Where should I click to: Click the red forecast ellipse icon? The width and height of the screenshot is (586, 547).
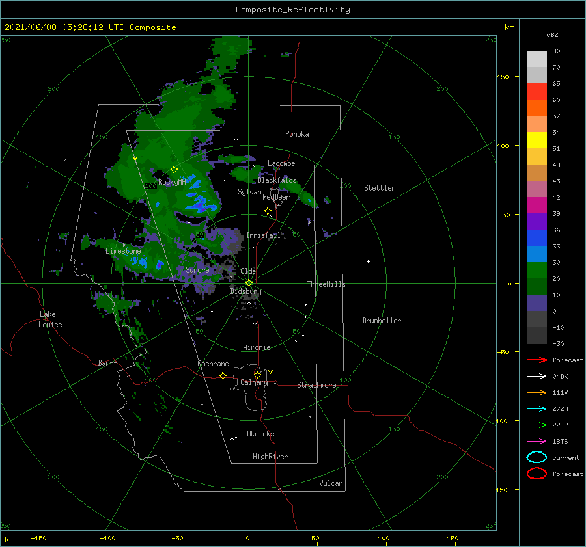pos(537,474)
